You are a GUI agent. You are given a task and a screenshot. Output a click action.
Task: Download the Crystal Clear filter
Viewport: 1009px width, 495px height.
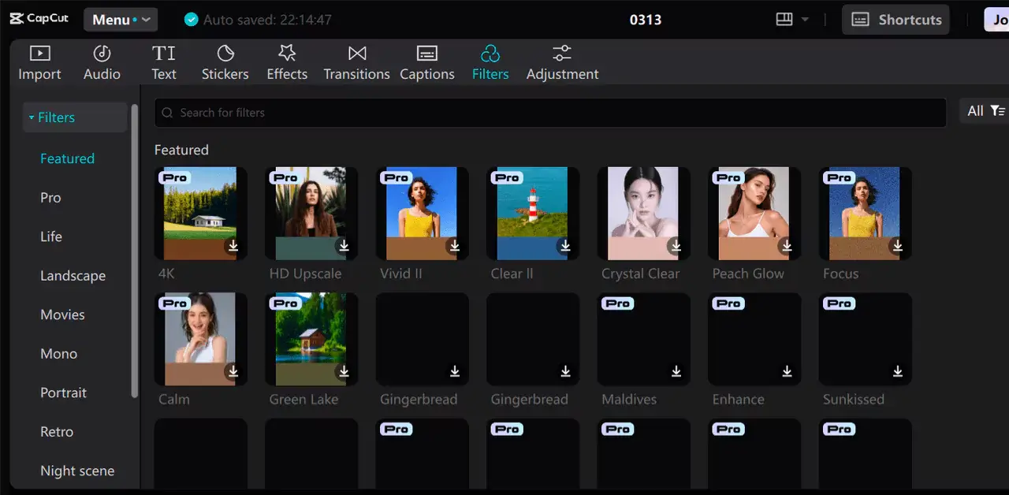click(x=676, y=246)
